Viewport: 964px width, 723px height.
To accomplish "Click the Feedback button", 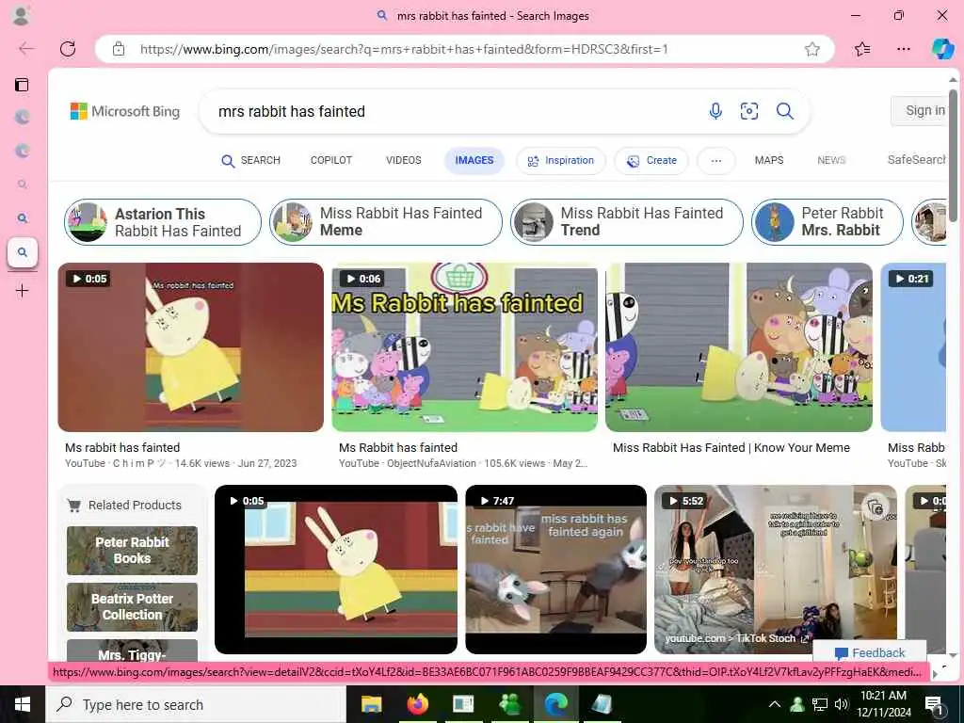I will coord(870,652).
